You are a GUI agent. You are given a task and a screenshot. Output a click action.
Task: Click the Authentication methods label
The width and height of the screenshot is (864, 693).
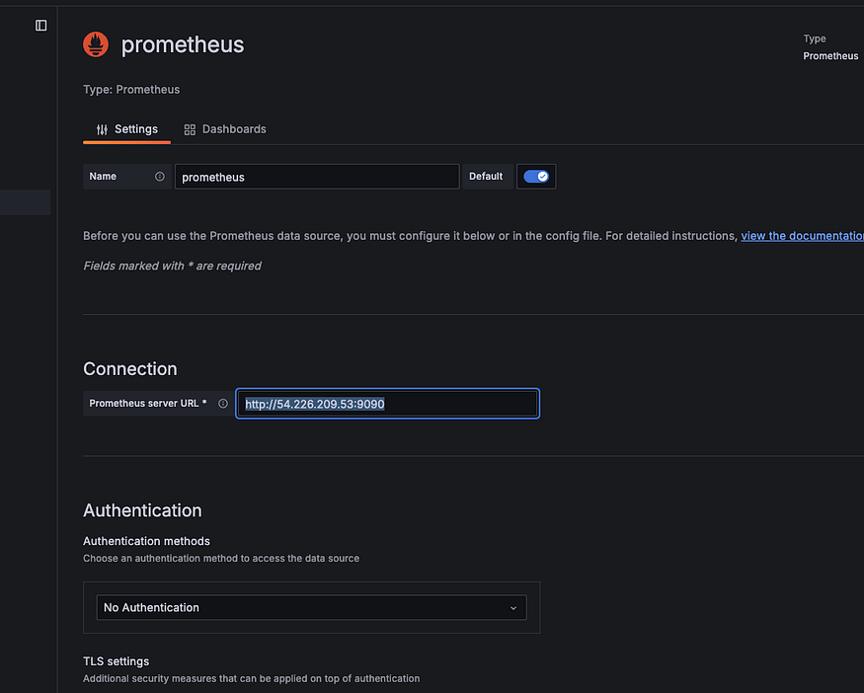point(146,541)
